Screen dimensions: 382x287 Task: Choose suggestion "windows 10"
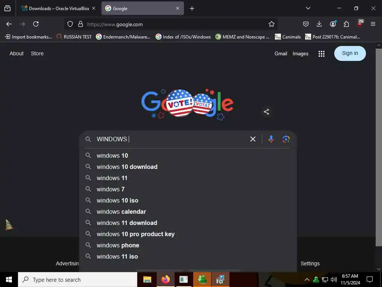188,155
